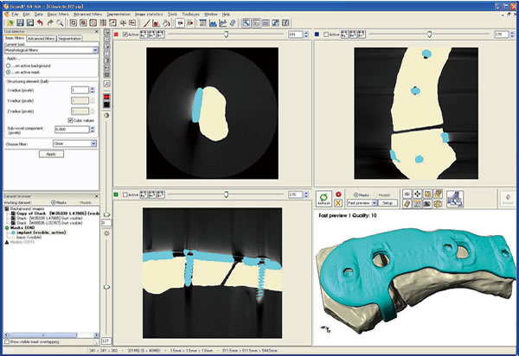Select Masks radio in 3D preview toolbar
This screenshot has width=519, height=356.
pos(356,195)
